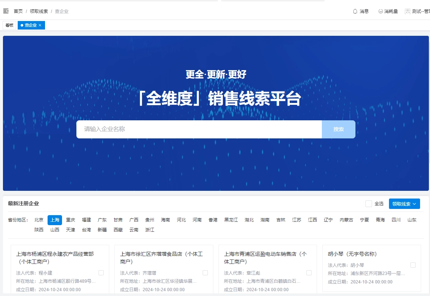Viewport: 430px width, 296px height.
Task: Select 海南 province
Action: (165, 220)
